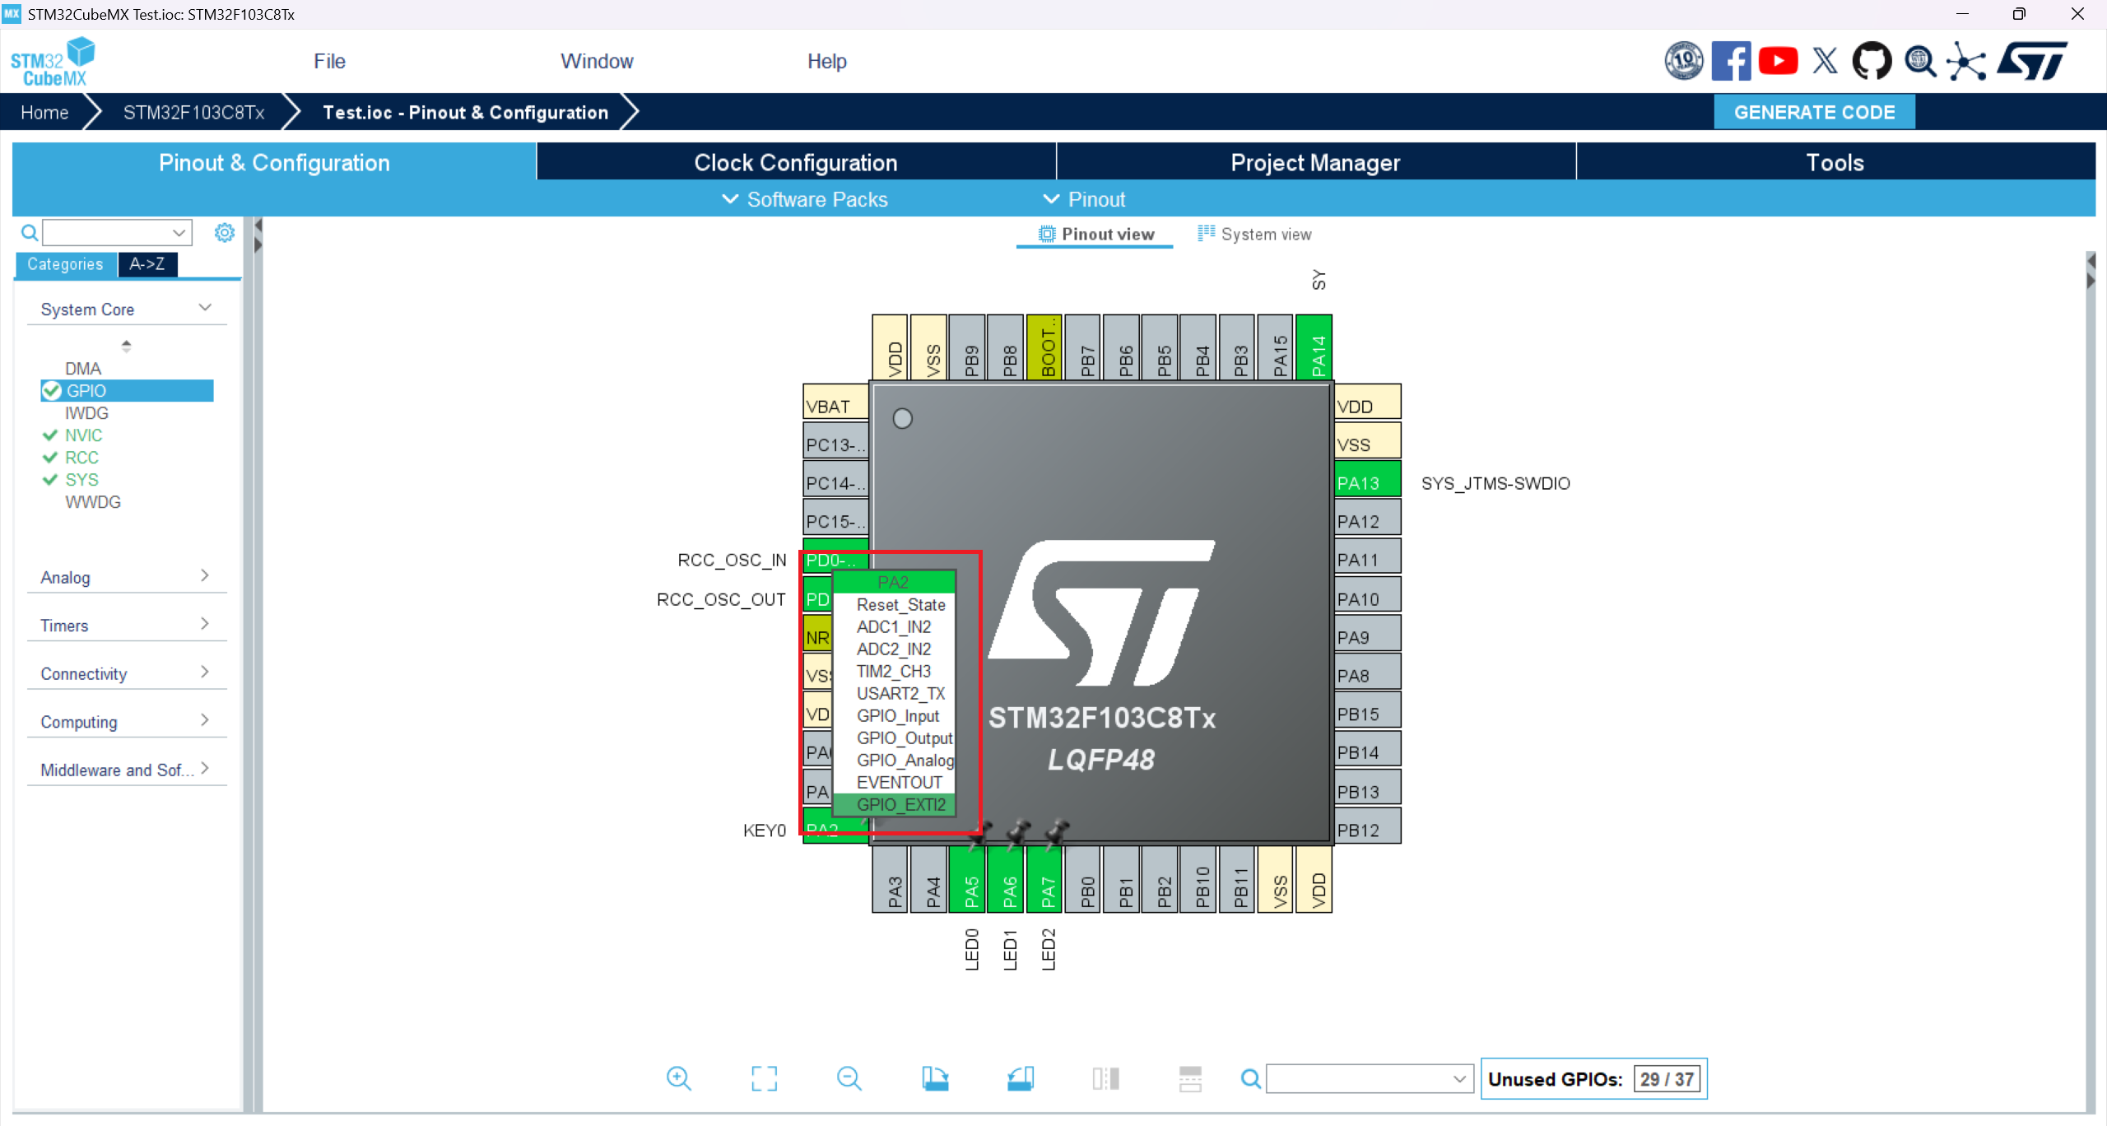Open the settings gear in categories panel

coord(224,233)
